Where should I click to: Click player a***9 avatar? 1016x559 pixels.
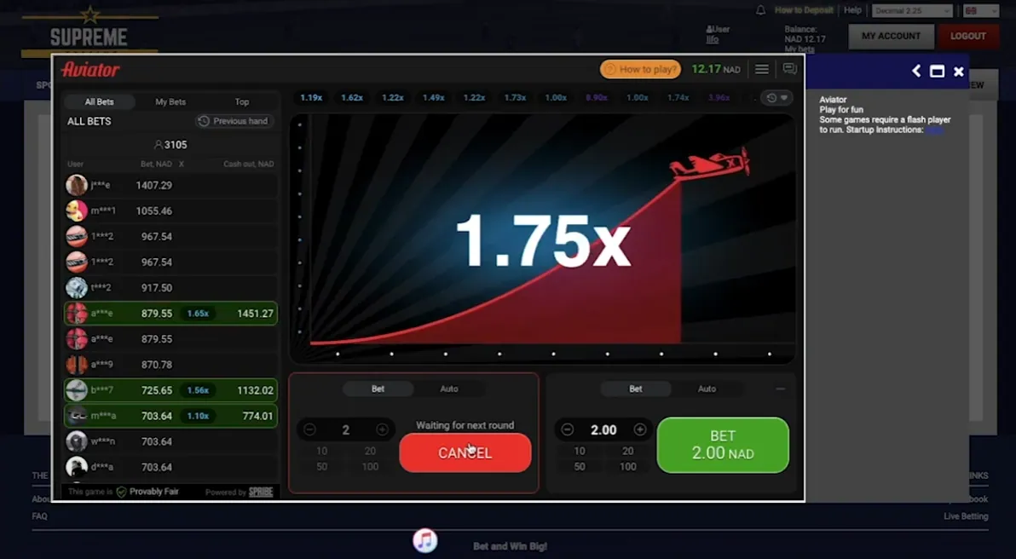pos(77,365)
